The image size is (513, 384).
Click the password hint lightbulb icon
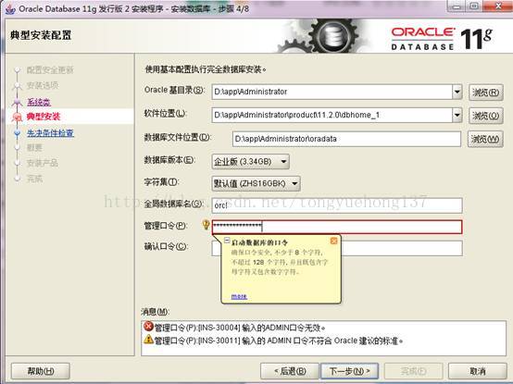coord(206,225)
